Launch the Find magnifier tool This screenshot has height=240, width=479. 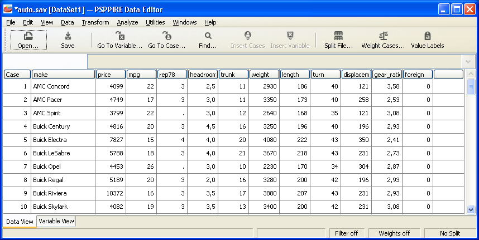pos(208,40)
